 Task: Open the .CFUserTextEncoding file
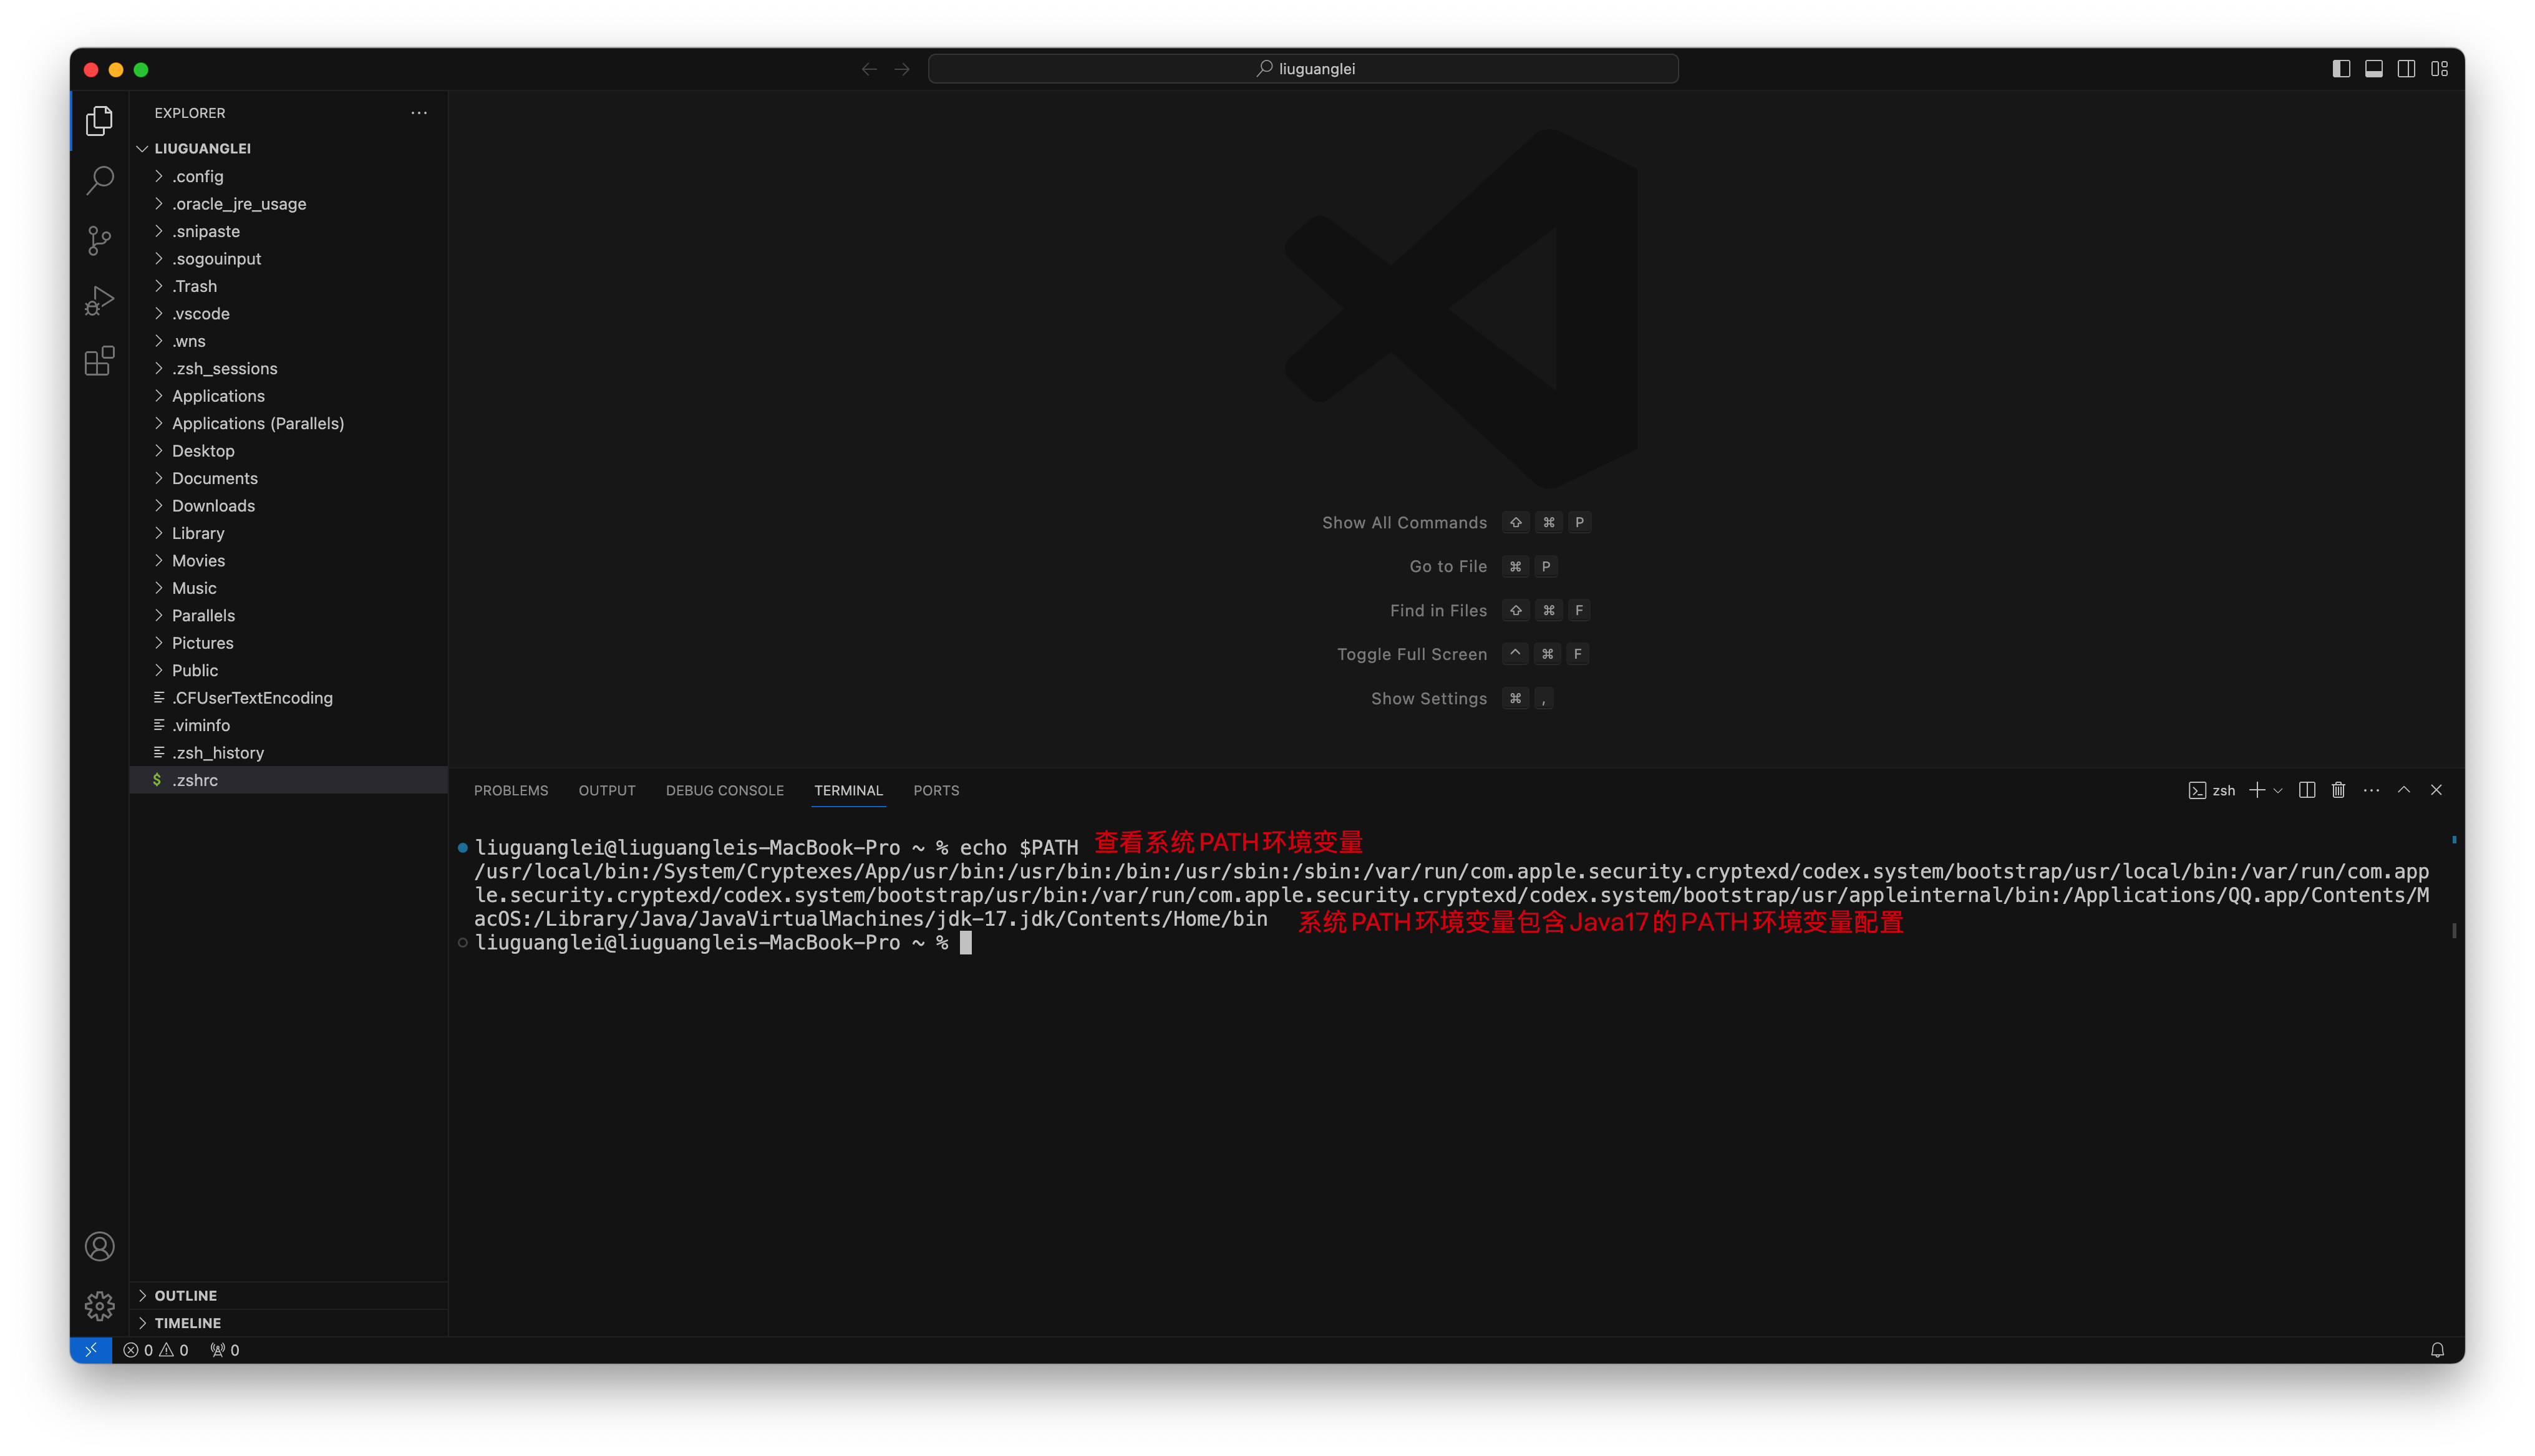(x=289, y=698)
